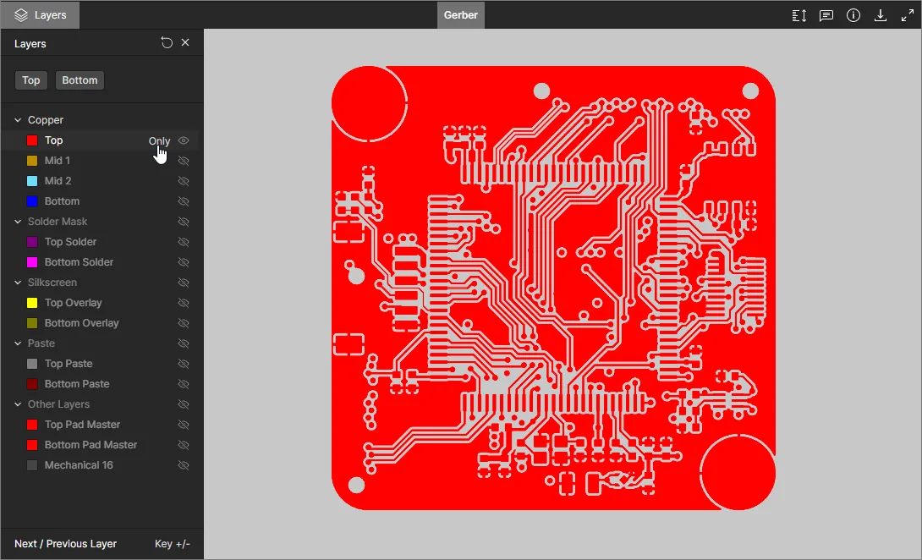Image resolution: width=922 pixels, height=560 pixels.
Task: Show the Top Paste layer
Action: click(184, 364)
